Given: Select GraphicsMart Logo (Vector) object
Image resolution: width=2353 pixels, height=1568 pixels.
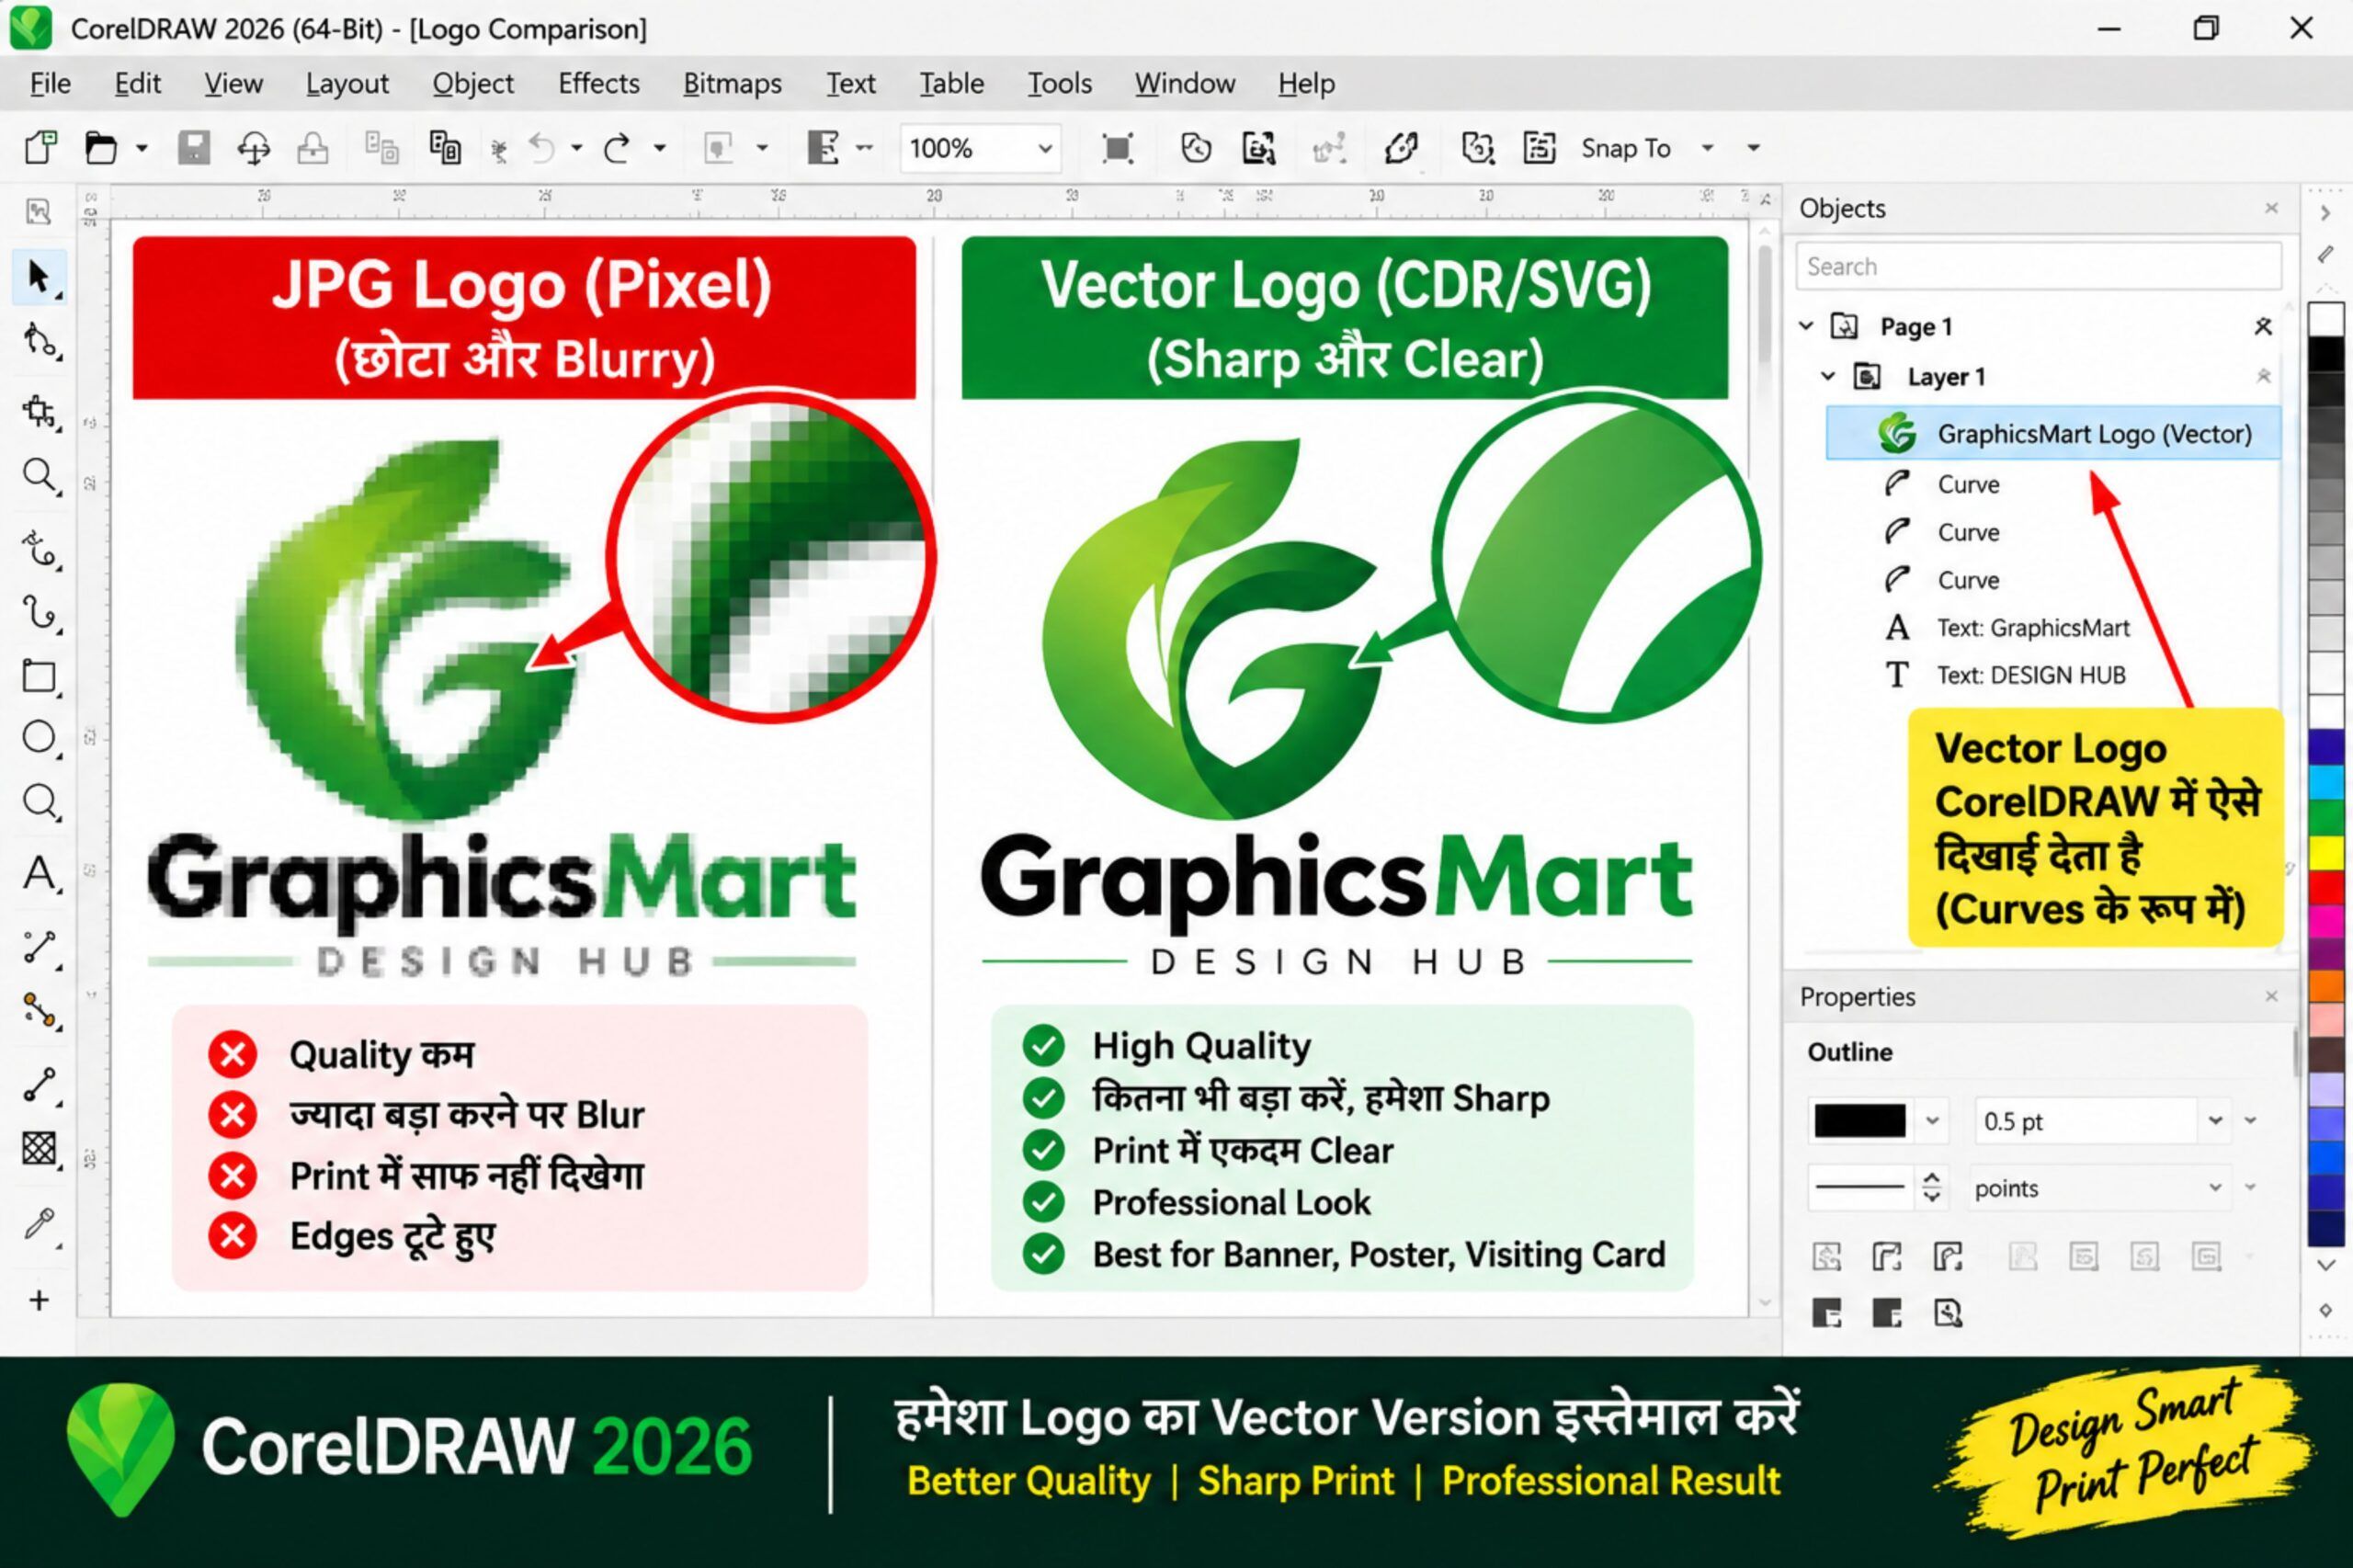Looking at the screenshot, I should tap(2053, 433).
